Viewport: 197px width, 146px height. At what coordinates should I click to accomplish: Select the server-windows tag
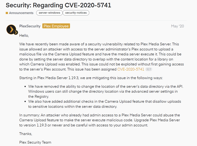coord(49,13)
